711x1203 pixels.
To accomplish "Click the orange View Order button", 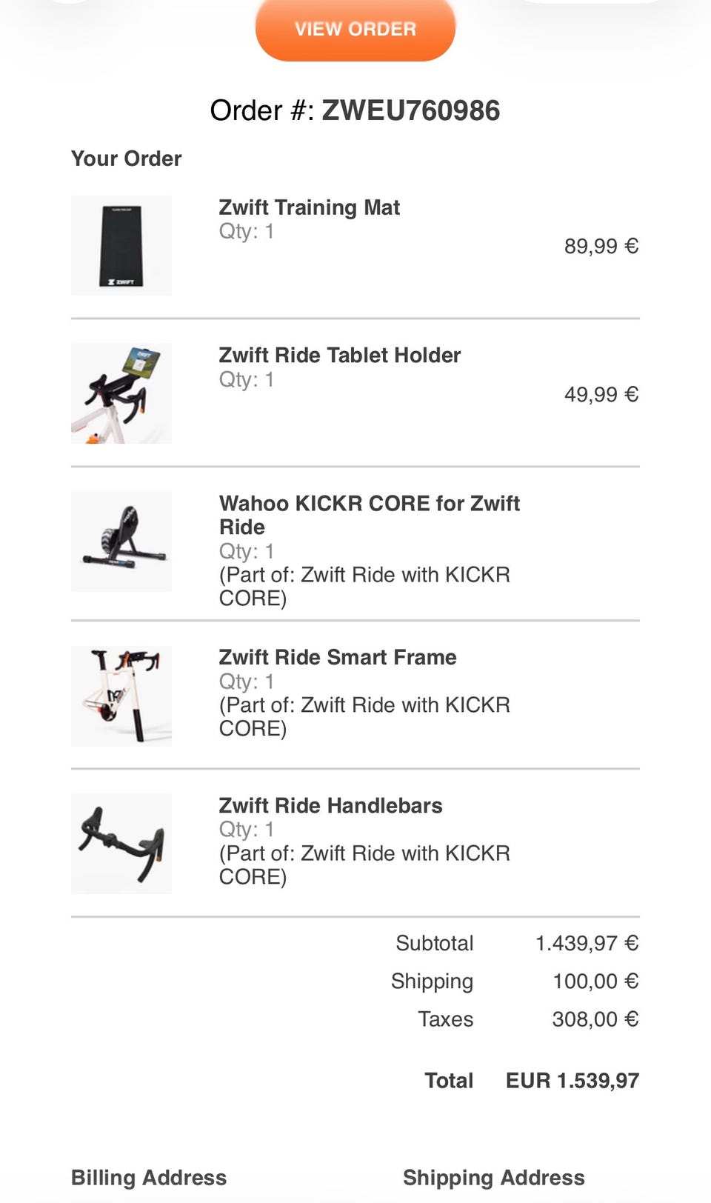I will tap(355, 30).
